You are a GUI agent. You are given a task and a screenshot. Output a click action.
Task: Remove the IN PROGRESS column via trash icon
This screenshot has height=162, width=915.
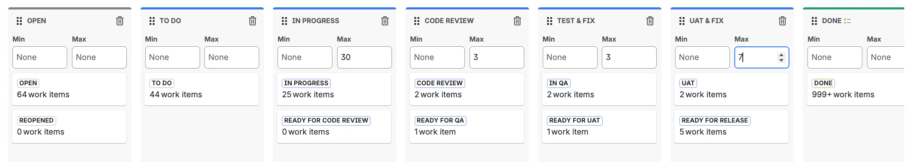[385, 21]
